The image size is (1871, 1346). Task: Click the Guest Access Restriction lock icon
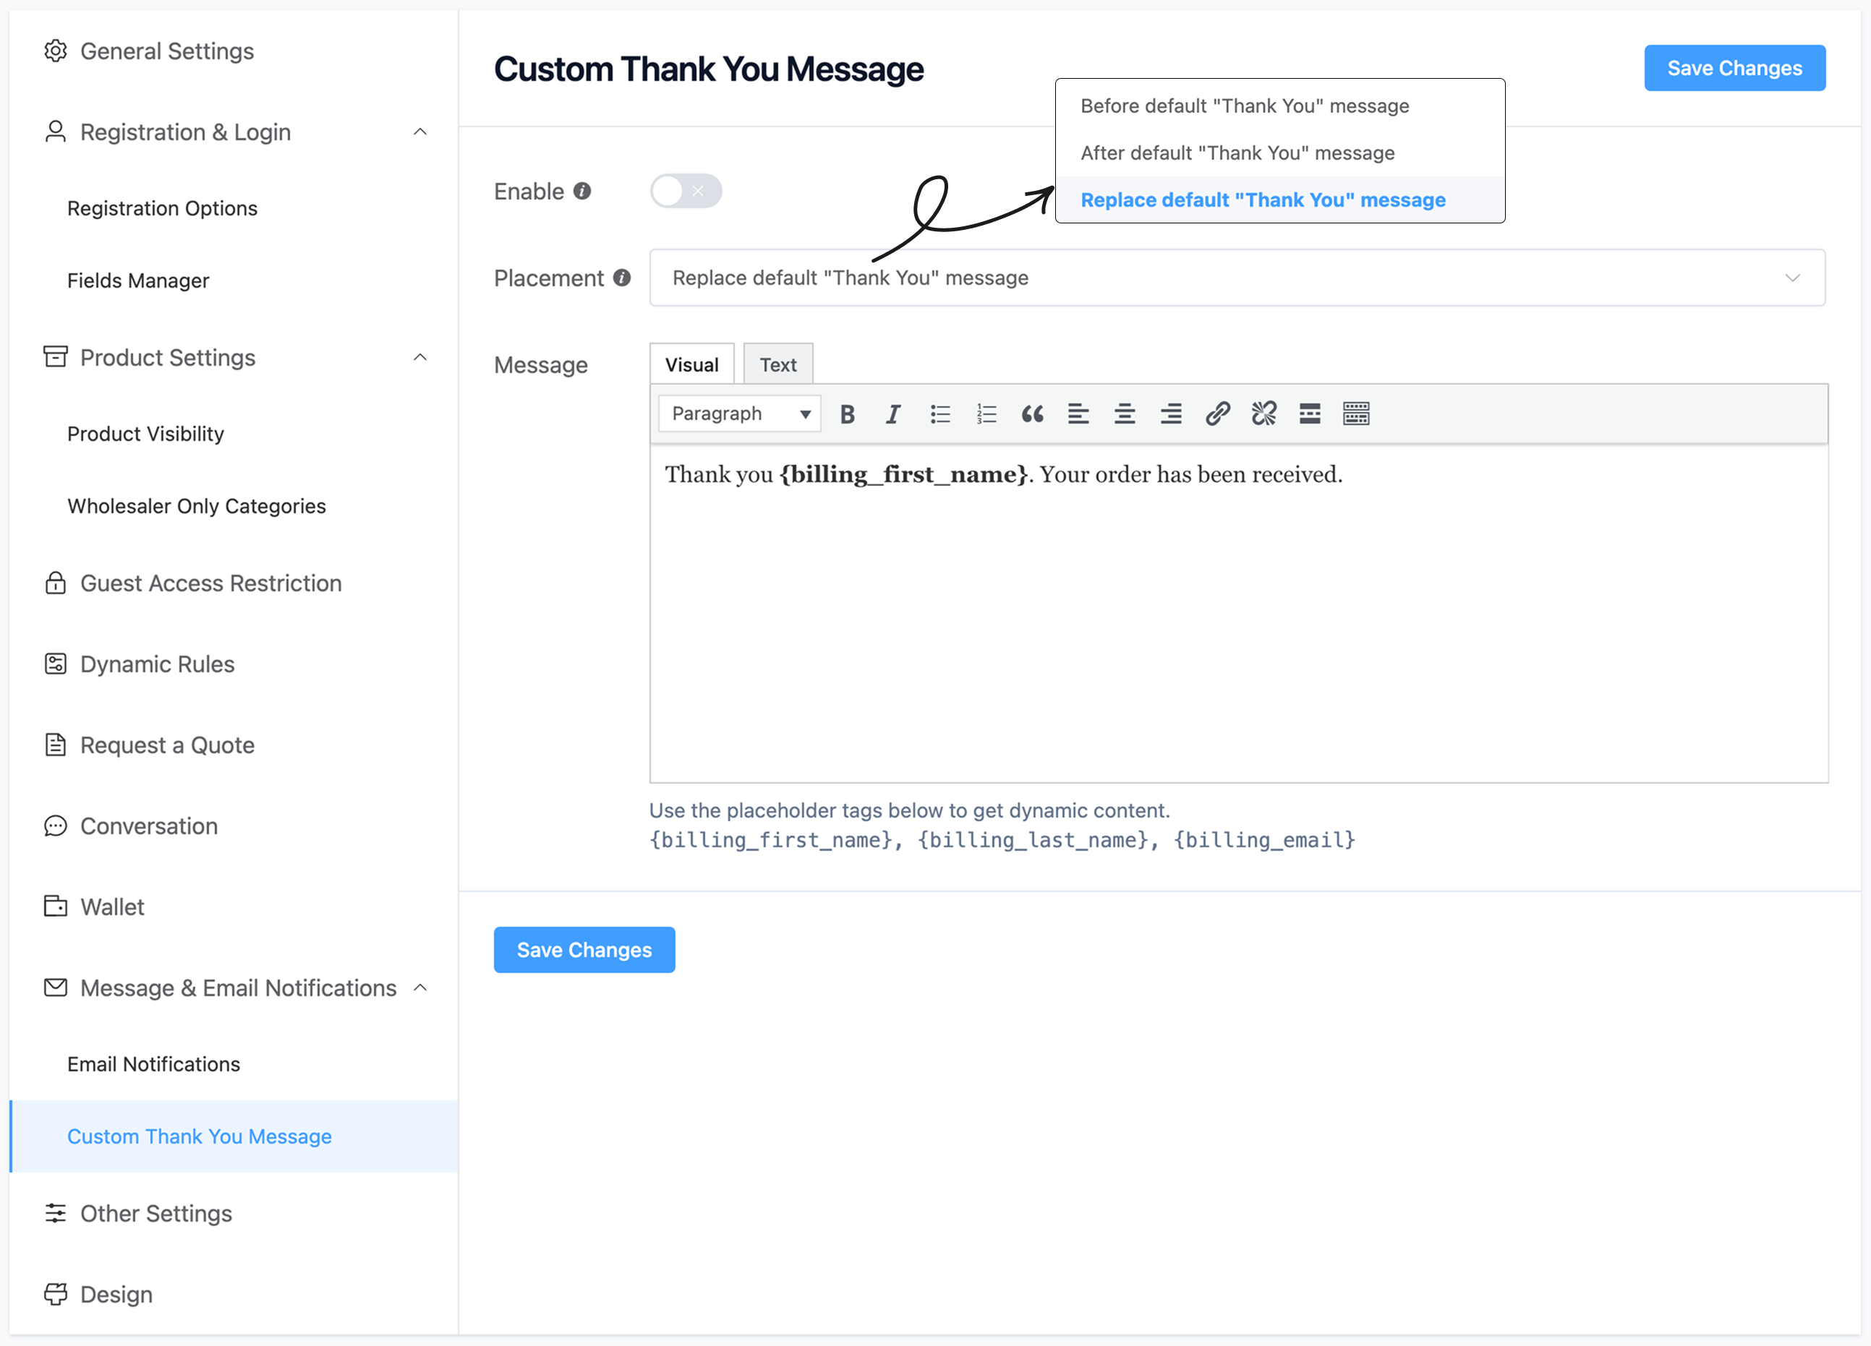click(55, 583)
